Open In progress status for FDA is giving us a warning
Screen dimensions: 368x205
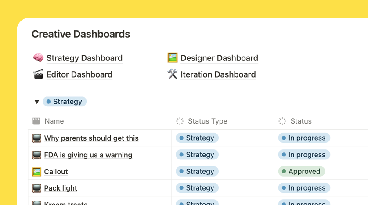(x=304, y=155)
